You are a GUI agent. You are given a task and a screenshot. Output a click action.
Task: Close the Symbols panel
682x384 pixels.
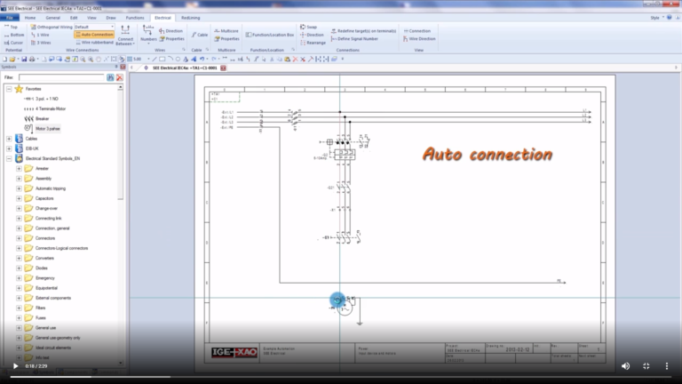pos(123,67)
